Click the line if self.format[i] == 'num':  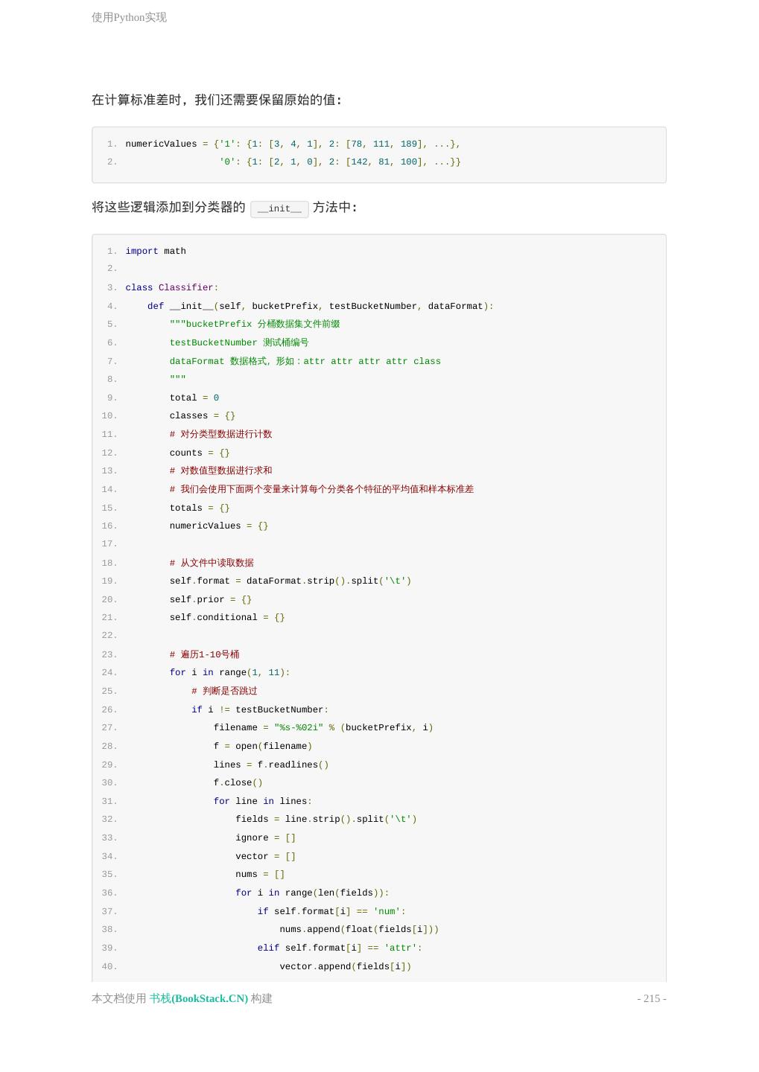pos(331,911)
